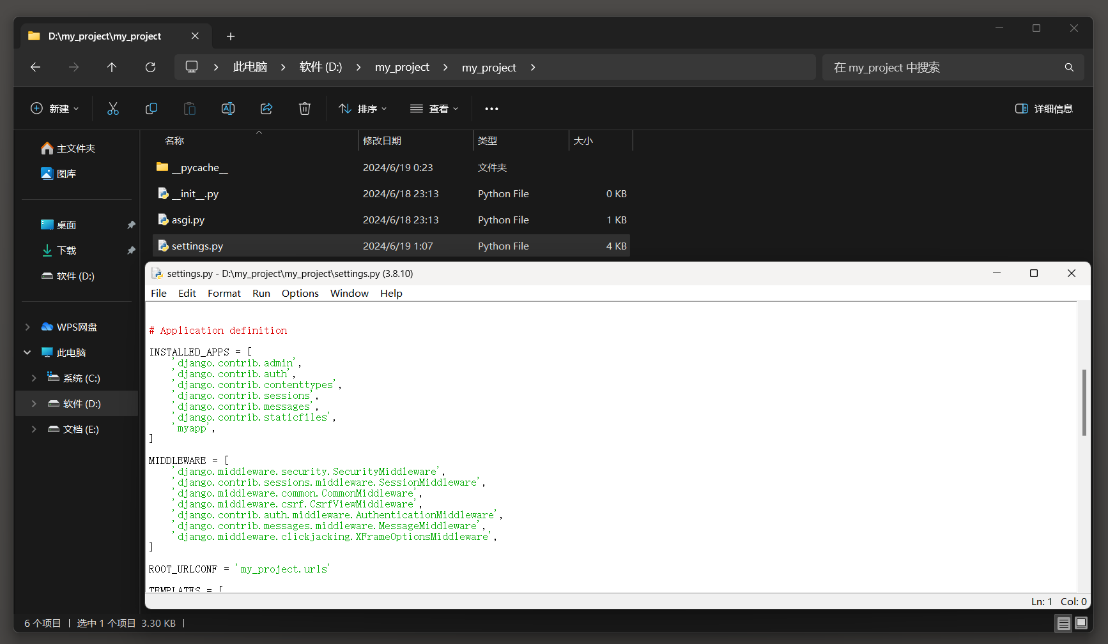Expand 系统 (C:) tree node

tap(34, 378)
